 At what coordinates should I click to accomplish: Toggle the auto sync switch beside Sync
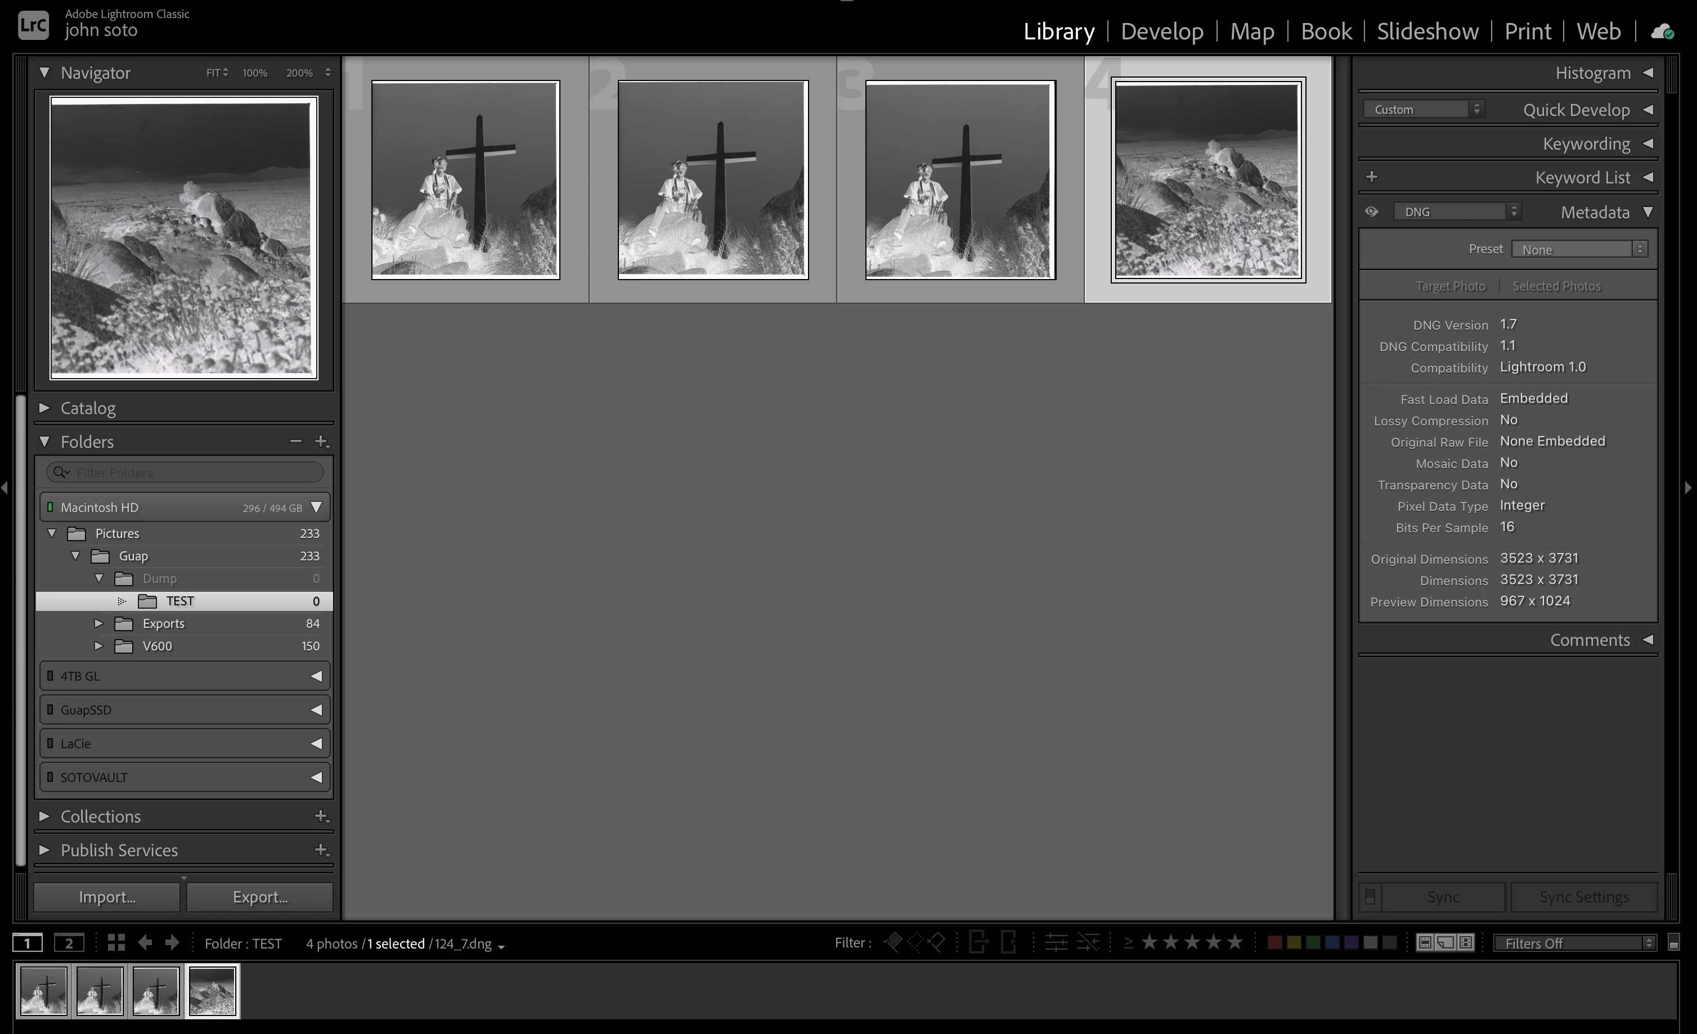(x=1370, y=897)
